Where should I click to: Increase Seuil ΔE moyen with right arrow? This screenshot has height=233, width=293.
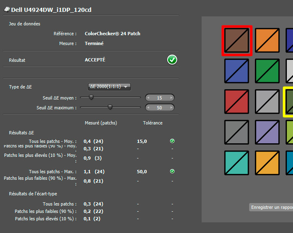171,97
